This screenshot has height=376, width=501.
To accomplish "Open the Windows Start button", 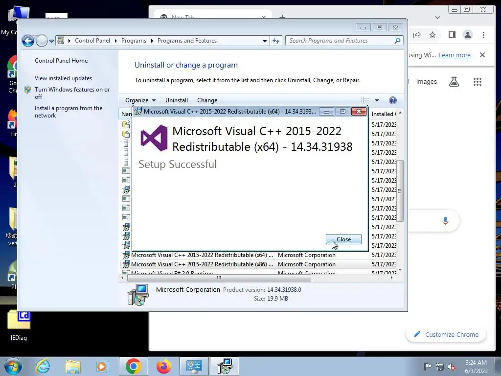I will click(13, 366).
